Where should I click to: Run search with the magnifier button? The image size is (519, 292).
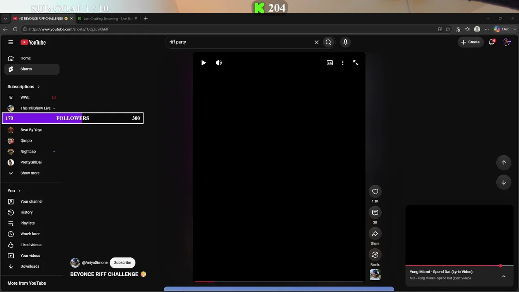[328, 42]
